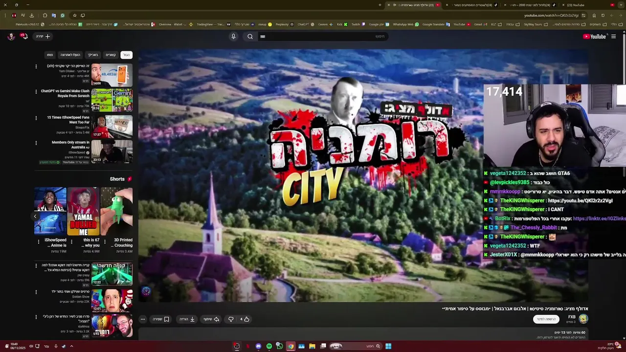Image resolution: width=626 pixels, height=352 pixels.
Task: Open options for the 12:22 green video
Action: point(36,266)
